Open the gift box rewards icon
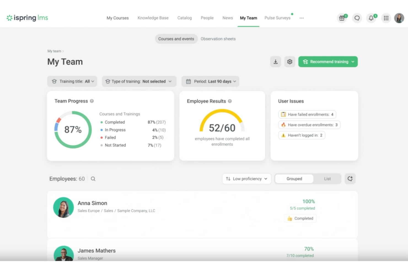The width and height of the screenshot is (408, 272). tap(342, 18)
